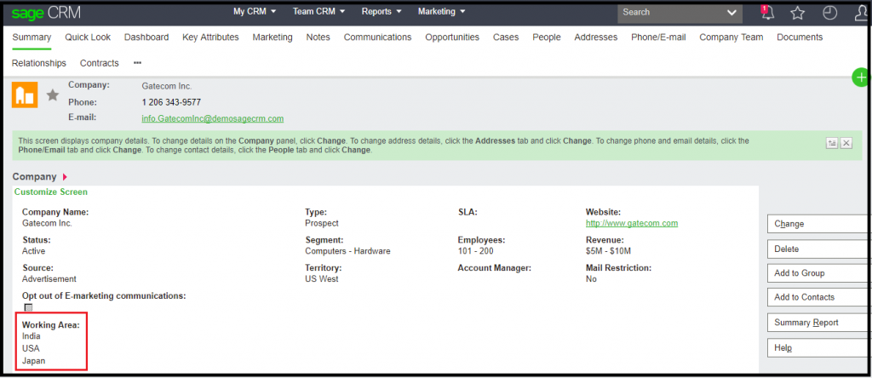Expand the Marketing menu
The image size is (872, 378).
(x=442, y=11)
